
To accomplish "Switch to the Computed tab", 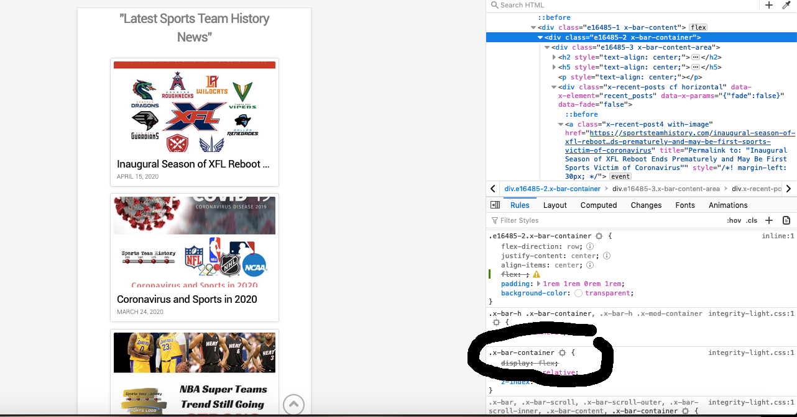I will point(599,205).
